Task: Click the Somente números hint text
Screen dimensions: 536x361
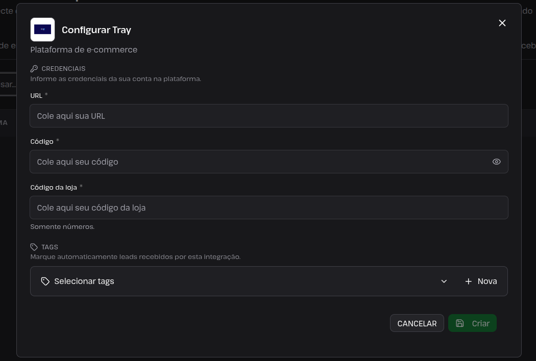Action: tap(62, 226)
